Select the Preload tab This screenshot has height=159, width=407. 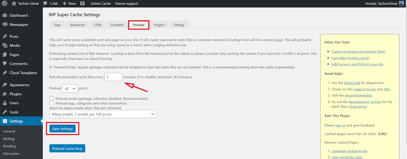coord(139,25)
